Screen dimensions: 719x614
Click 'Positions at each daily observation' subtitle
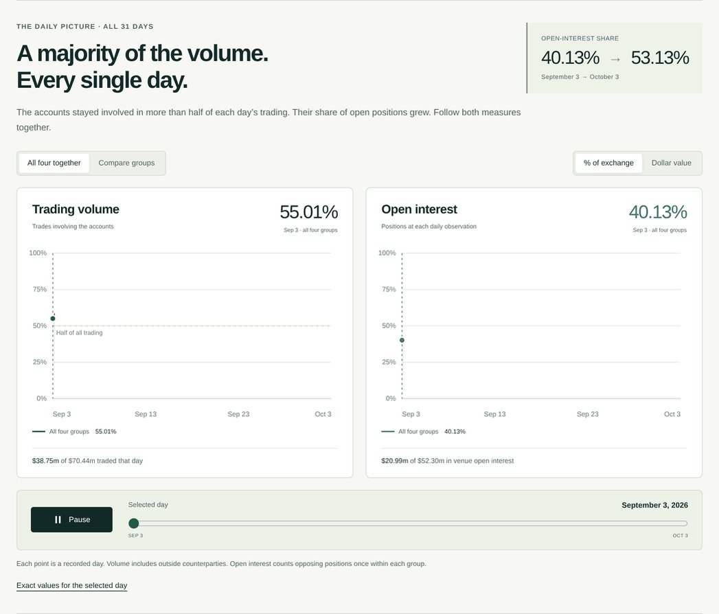(x=429, y=227)
